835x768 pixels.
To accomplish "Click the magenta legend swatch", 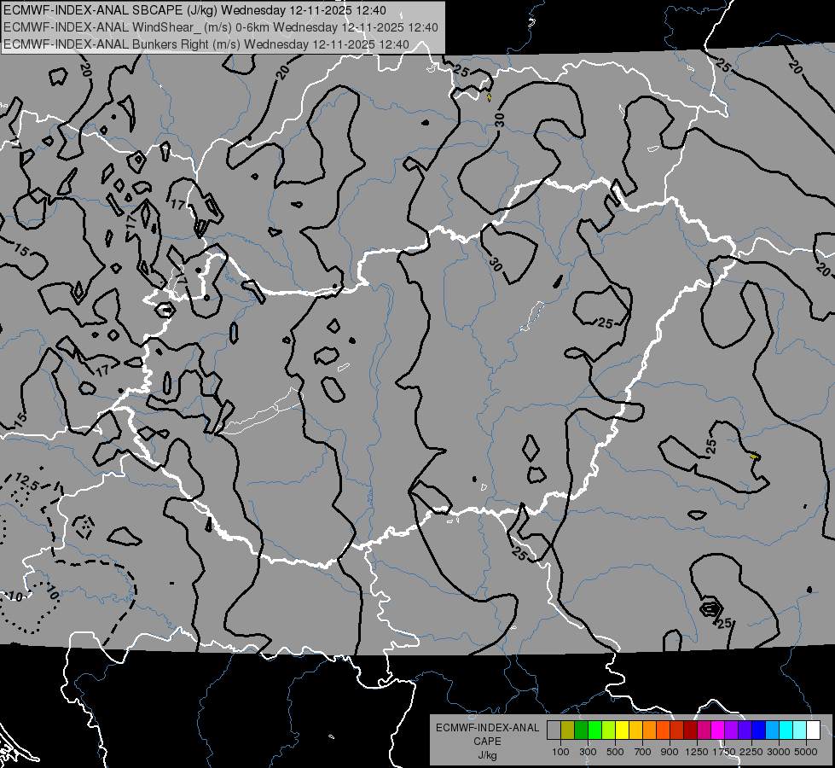I will pos(718,730).
